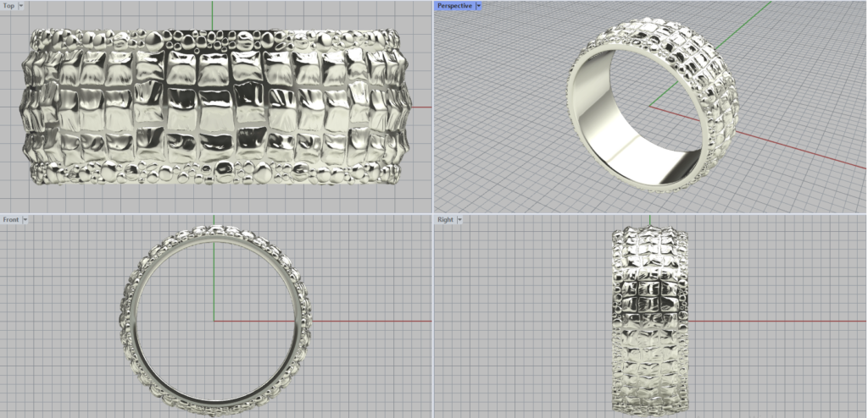Image resolution: width=868 pixels, height=418 pixels.
Task: Click the vertical divider between Top and Perspective
Action: click(432, 106)
